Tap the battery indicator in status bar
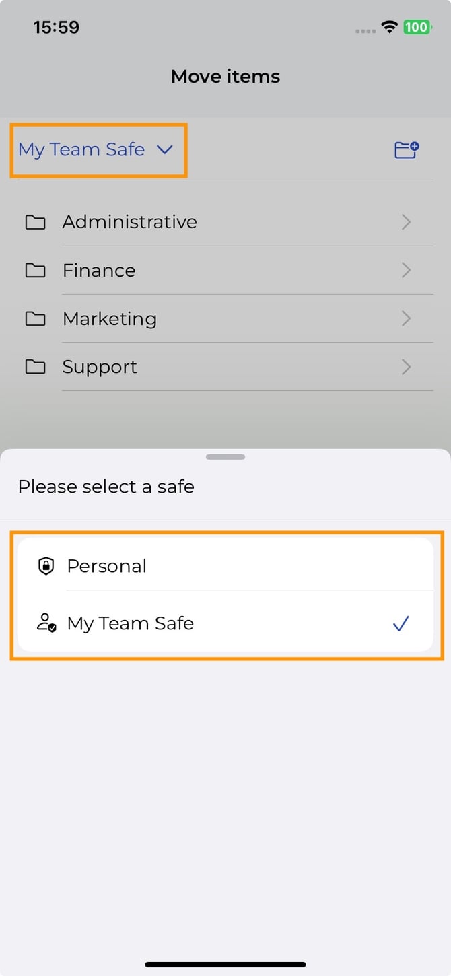This screenshot has height=976, width=451. pyautogui.click(x=416, y=27)
